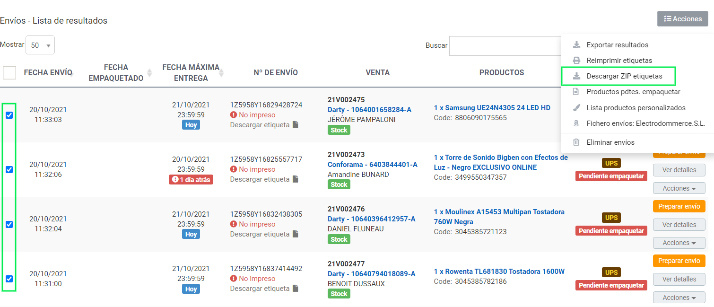Open the Darty - 1064001658284-A sale link
714x307 pixels.
[369, 110]
